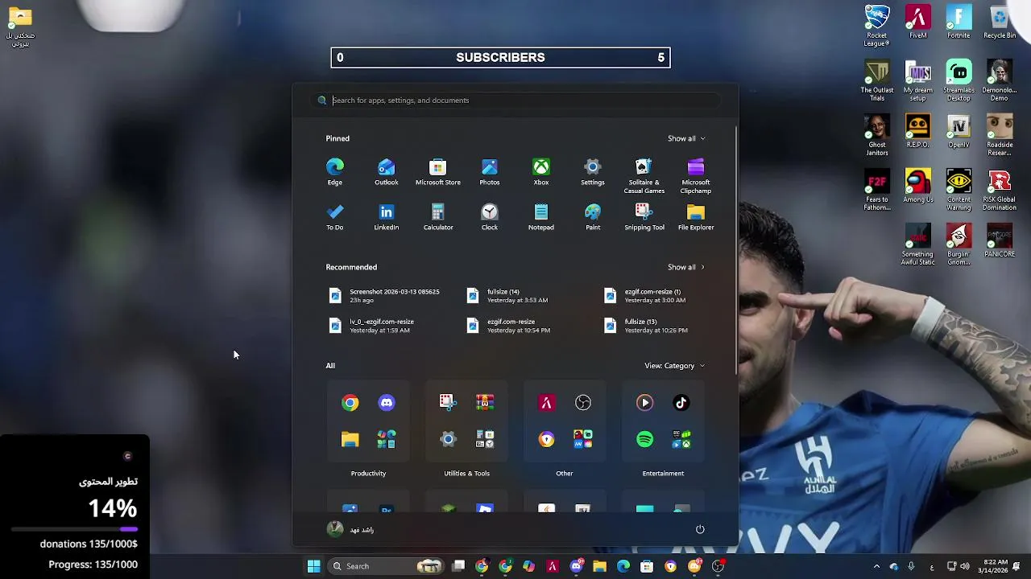Viewport: 1031px width, 579px height.
Task: Open volume control in system tray
Action: [x=965, y=566]
